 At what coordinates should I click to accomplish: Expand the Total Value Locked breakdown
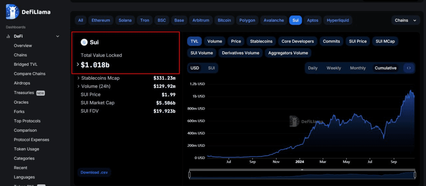pyautogui.click(x=78, y=64)
